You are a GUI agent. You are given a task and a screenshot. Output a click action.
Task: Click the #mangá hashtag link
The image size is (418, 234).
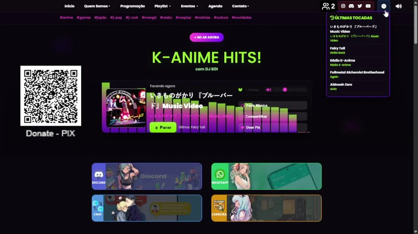(149, 18)
